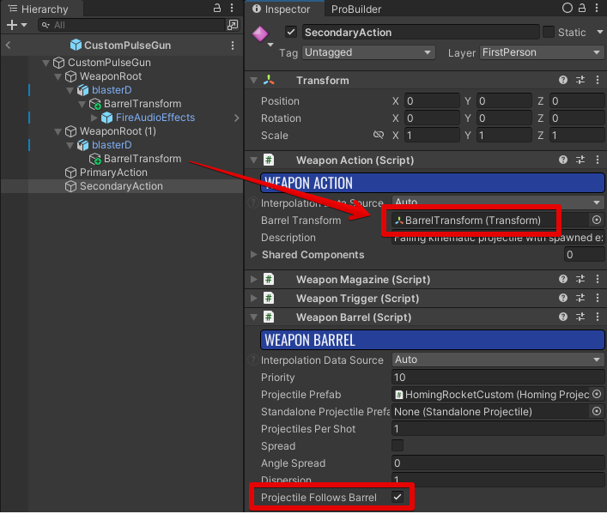Click the Inspector debug circle icon
Screen dimensions: 607x514
568,8
